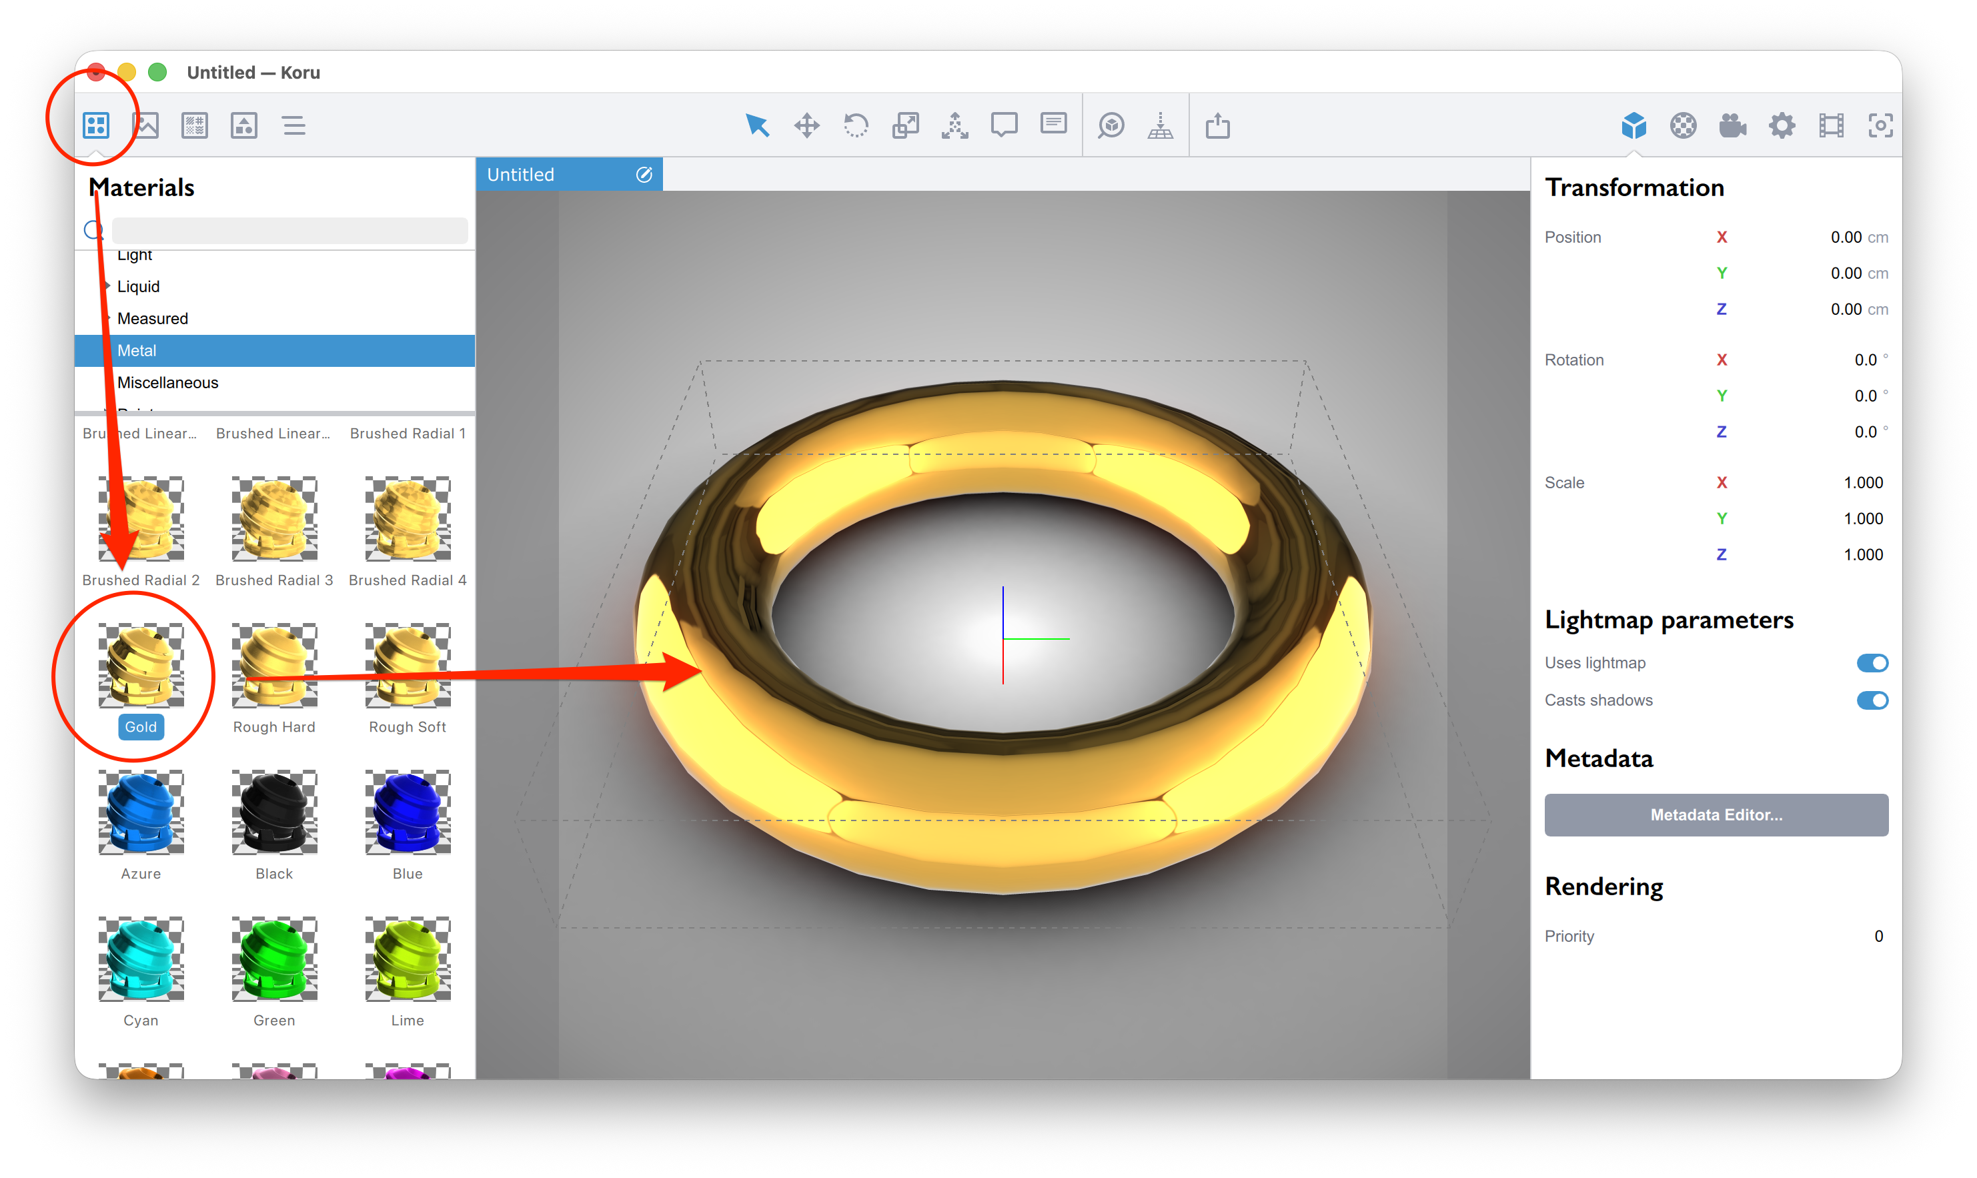
Task: Click the Brushed Radial 1 label
Action: 407,434
